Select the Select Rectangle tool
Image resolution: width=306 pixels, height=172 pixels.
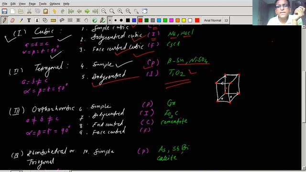click(x=70, y=20)
